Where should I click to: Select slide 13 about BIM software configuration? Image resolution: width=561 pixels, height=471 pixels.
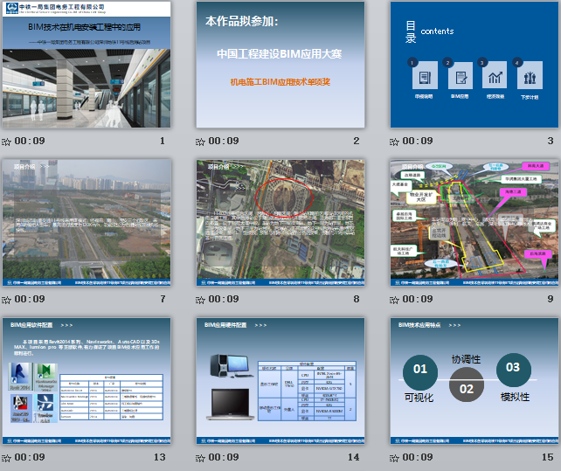[86, 381]
